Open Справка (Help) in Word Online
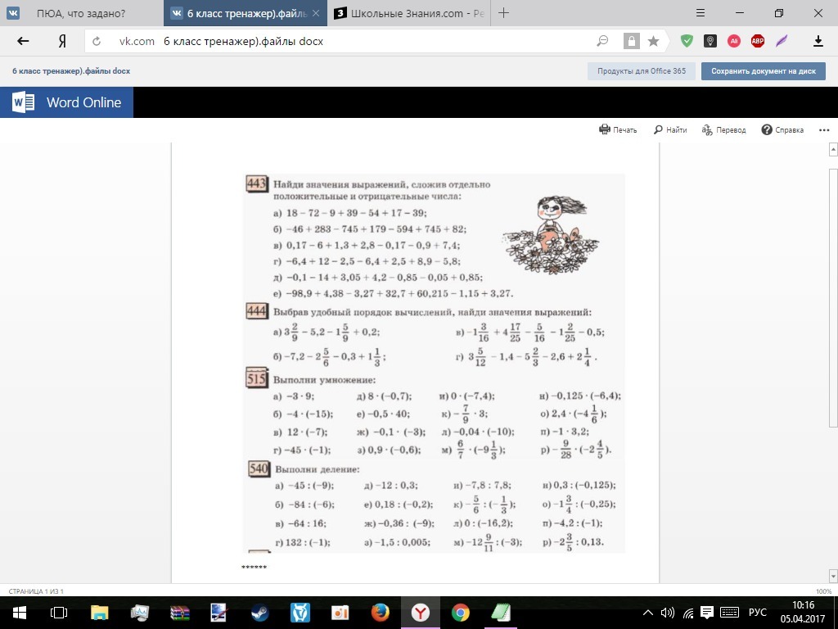The height and width of the screenshot is (629, 838). tap(782, 130)
